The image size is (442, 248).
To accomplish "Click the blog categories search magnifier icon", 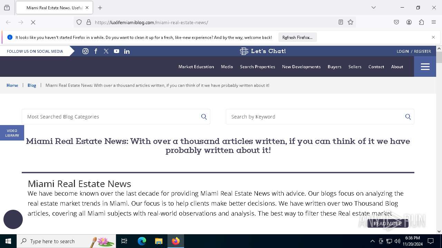I will pyautogui.click(x=204, y=117).
